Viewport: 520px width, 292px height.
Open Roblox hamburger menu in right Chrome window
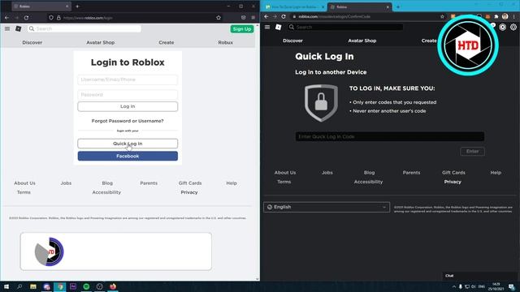[x=267, y=27]
